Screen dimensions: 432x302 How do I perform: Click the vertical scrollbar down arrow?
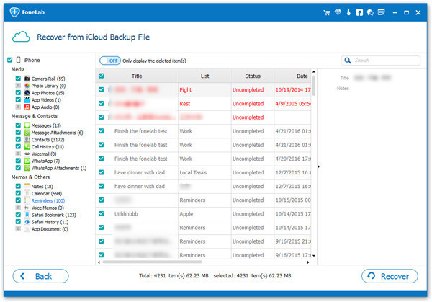coord(314,256)
